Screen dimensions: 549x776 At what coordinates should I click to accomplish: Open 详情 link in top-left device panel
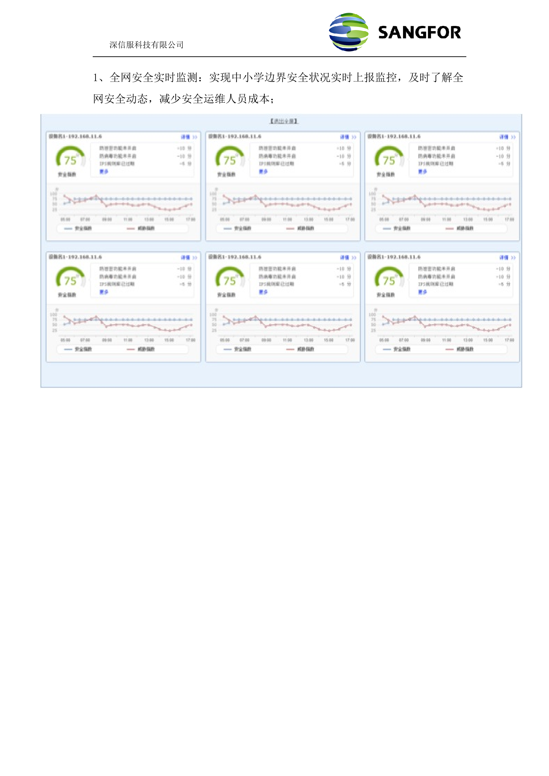pyautogui.click(x=186, y=137)
